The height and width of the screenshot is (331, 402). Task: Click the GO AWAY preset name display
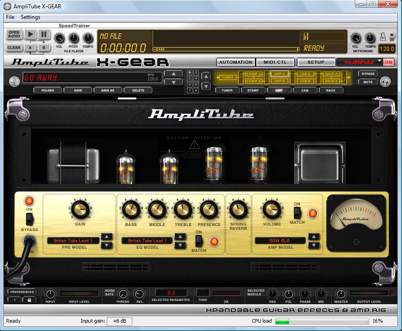(x=93, y=78)
